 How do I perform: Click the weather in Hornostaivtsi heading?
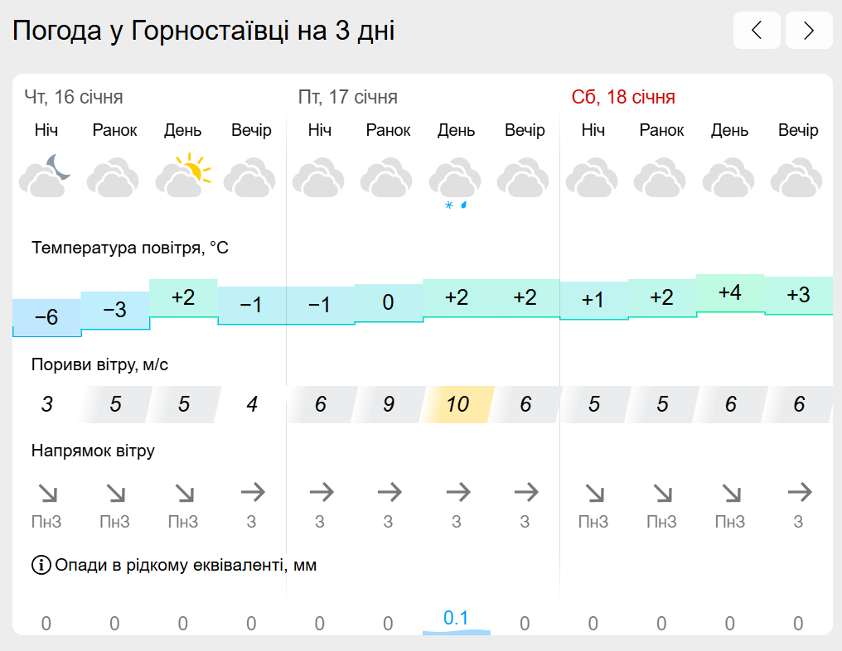tap(204, 31)
